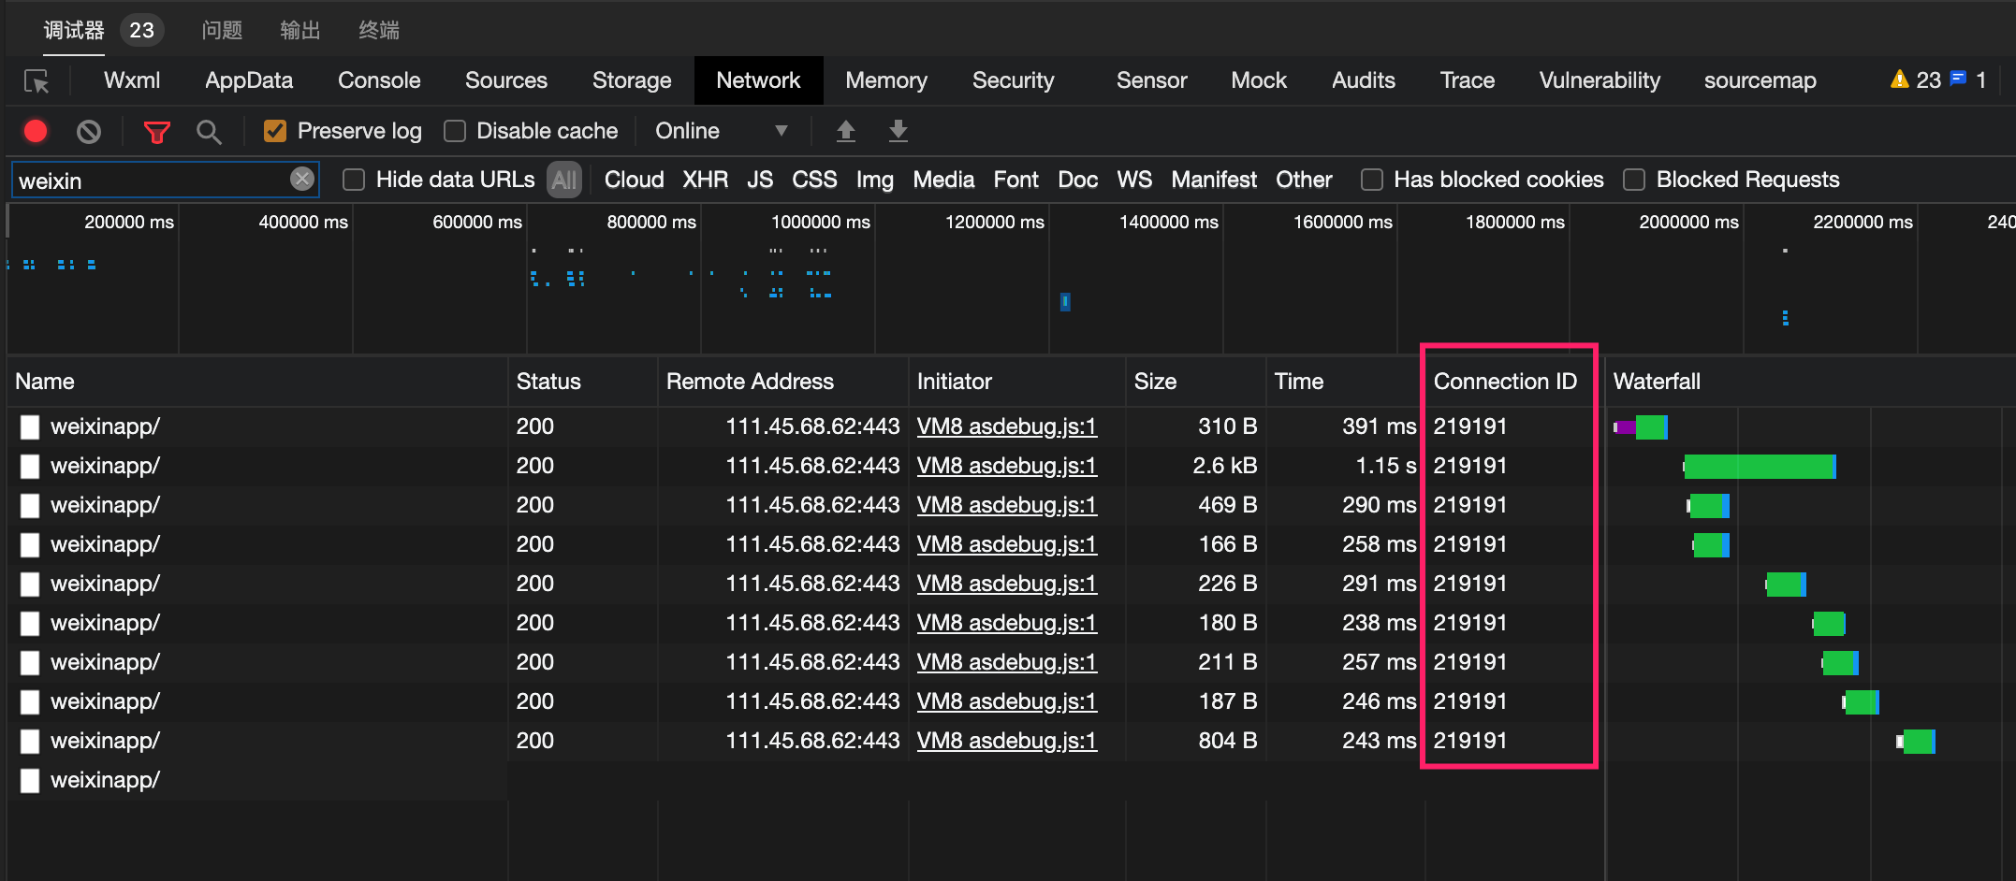The image size is (2016, 881).
Task: Switch to Wxml tab
Action: tap(132, 80)
